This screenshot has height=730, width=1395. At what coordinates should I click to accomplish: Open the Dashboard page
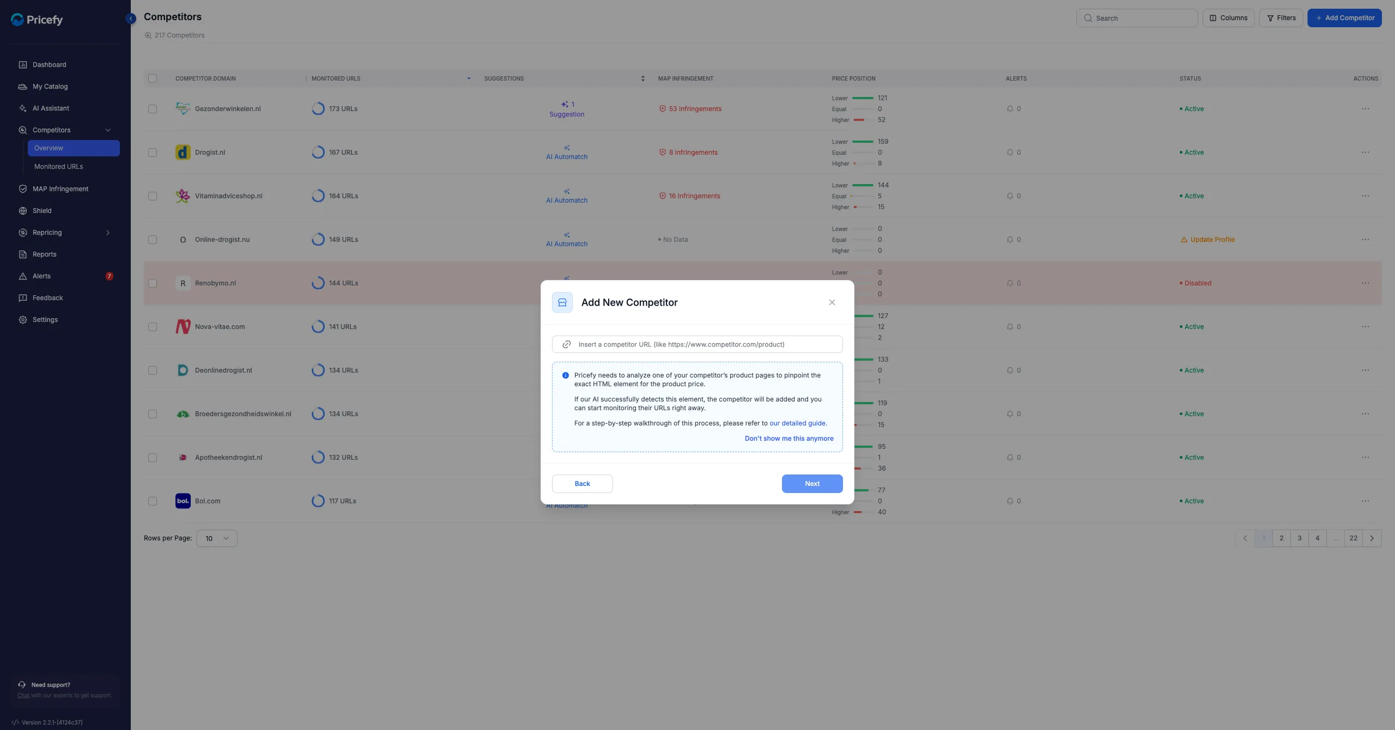[49, 65]
